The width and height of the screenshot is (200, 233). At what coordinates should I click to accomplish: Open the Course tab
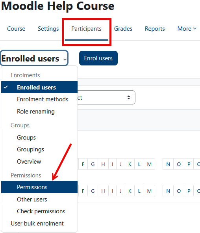pyautogui.click(x=16, y=29)
